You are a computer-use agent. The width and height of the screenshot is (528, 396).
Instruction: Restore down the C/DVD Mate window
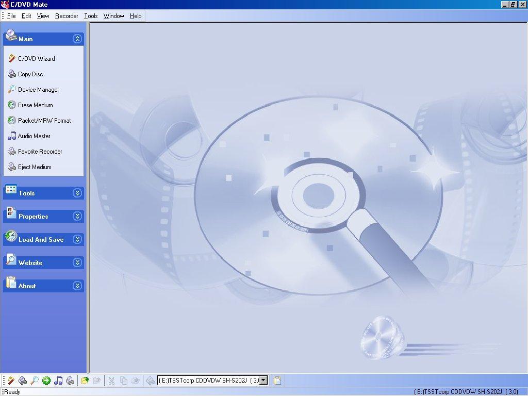[513, 4]
